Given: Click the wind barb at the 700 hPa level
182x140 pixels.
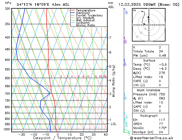Looking at the screenshot, I should (125, 96).
